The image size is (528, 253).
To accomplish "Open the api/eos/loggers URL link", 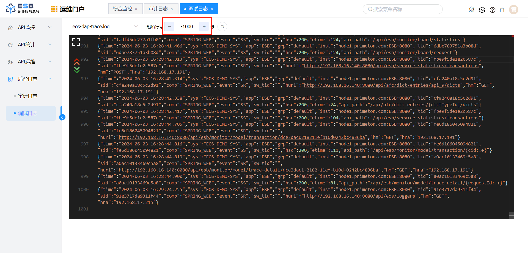I will click(x=359, y=196).
